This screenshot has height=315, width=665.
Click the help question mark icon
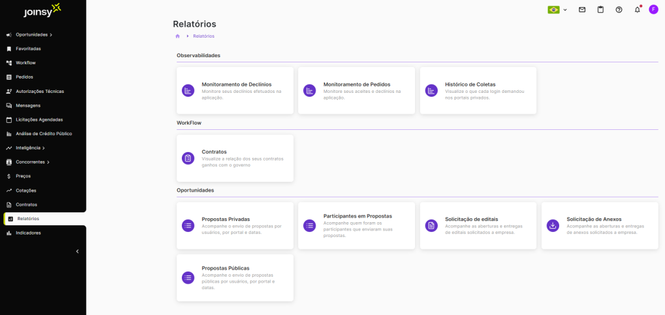(619, 10)
